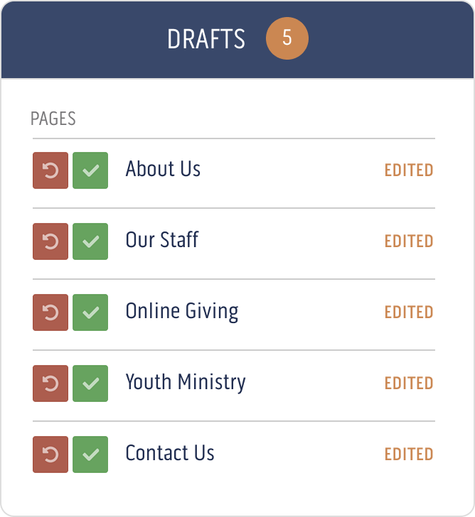Approve the Youth Ministry draft
This screenshot has height=517, width=475.
[x=90, y=383]
